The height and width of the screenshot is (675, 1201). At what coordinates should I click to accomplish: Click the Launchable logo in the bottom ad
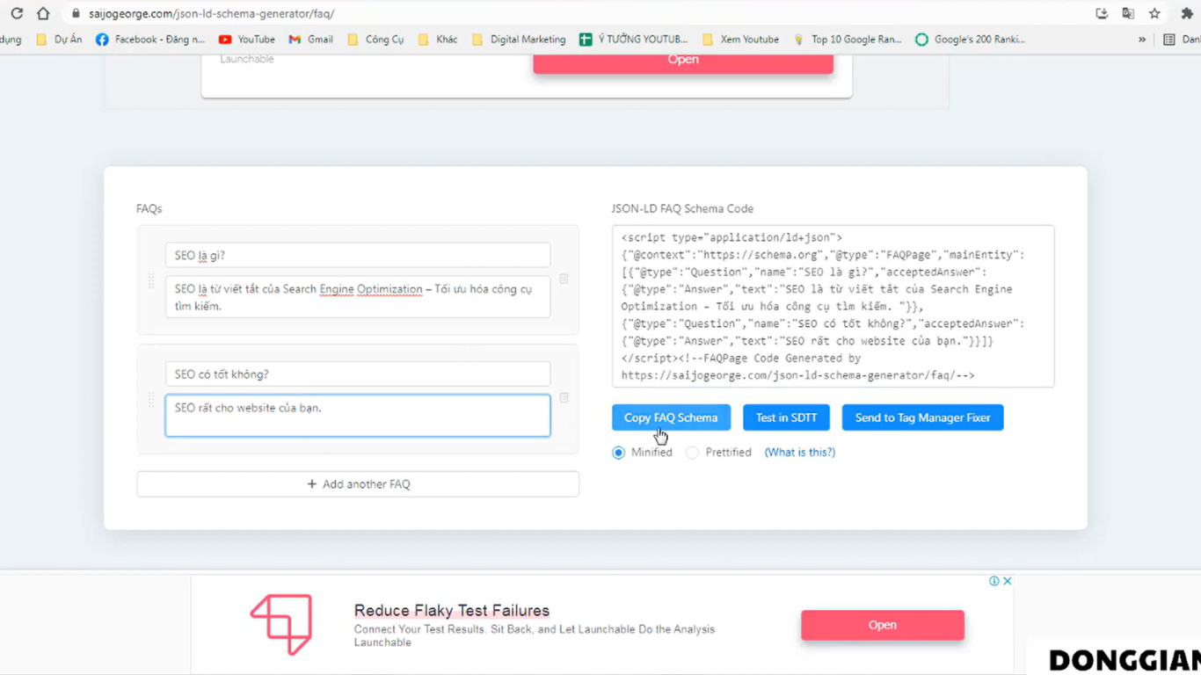point(281,625)
